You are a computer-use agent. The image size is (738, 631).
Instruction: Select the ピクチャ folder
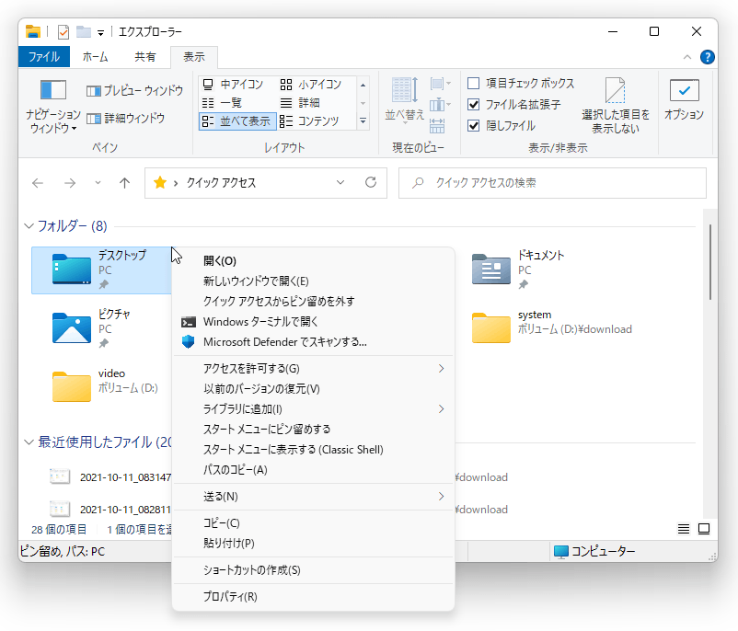click(92, 327)
